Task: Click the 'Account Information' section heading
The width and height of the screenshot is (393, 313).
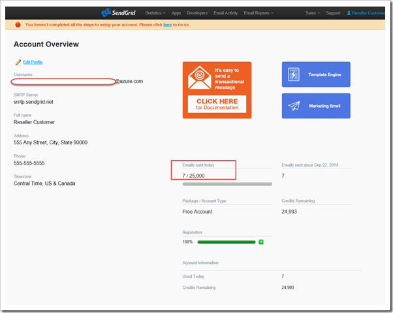Action: [200, 263]
